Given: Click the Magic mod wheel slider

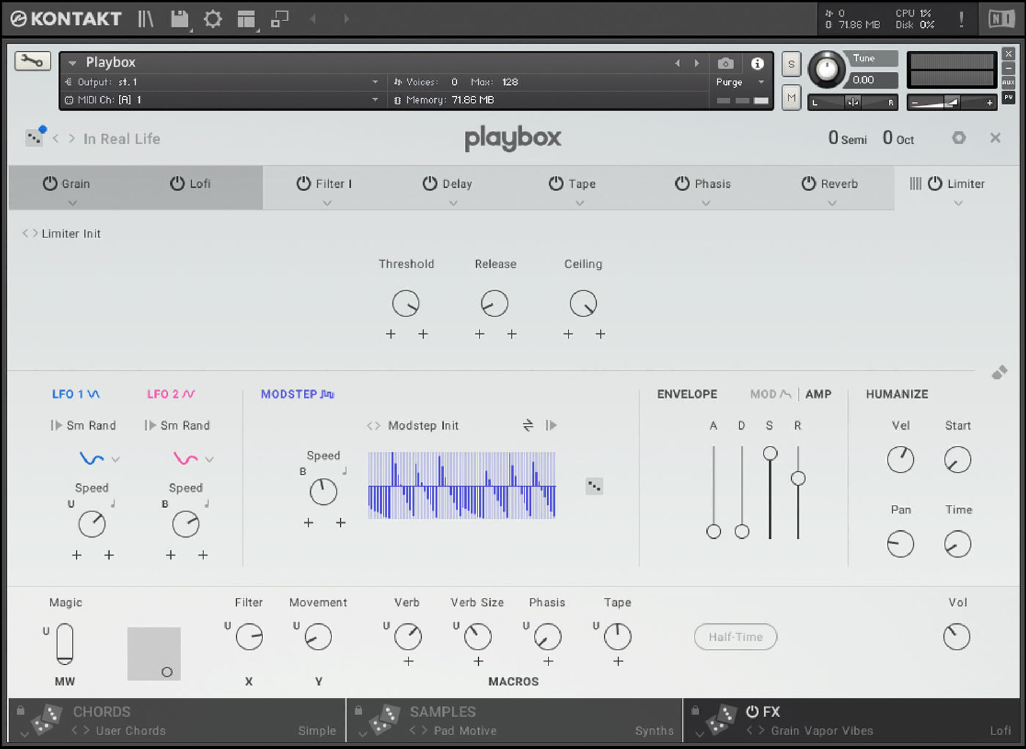Looking at the screenshot, I should pyautogui.click(x=65, y=643).
